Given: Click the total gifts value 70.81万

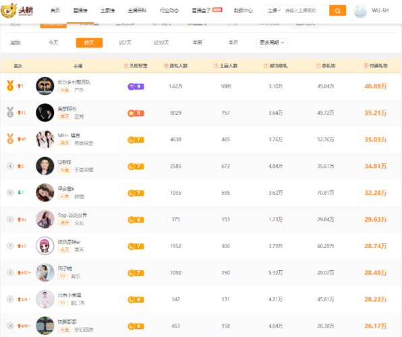Looking at the screenshot, I should click(326, 193).
